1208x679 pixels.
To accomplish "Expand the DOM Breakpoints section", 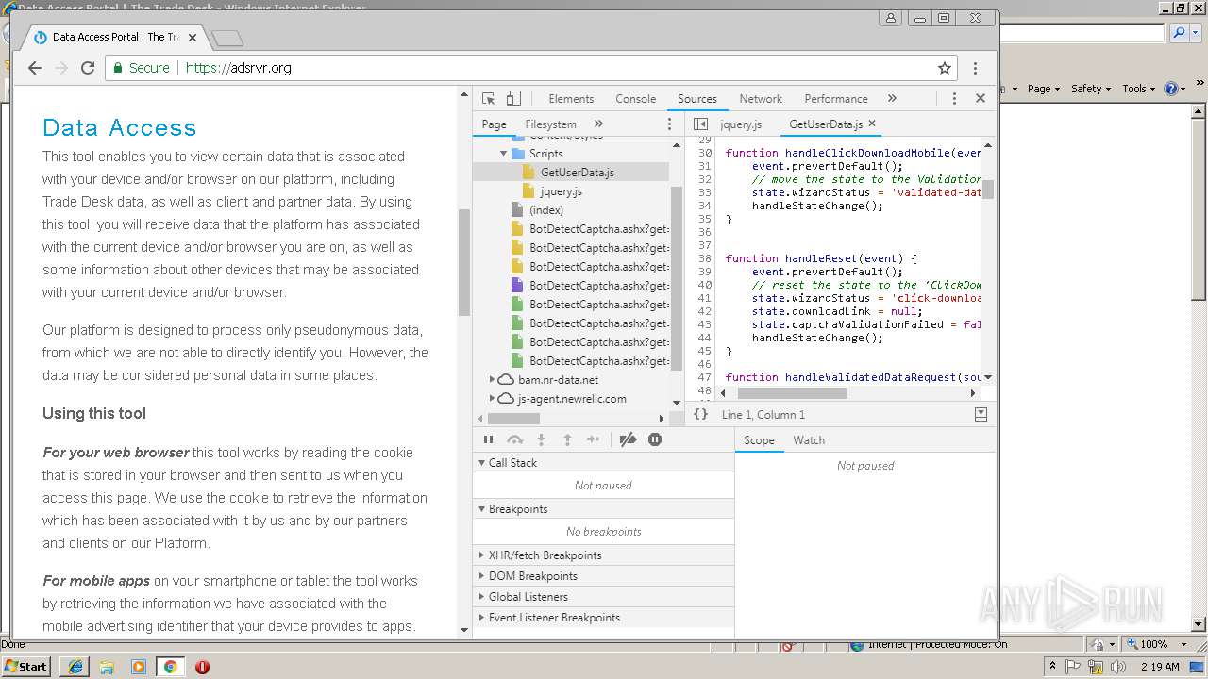I will coord(481,576).
